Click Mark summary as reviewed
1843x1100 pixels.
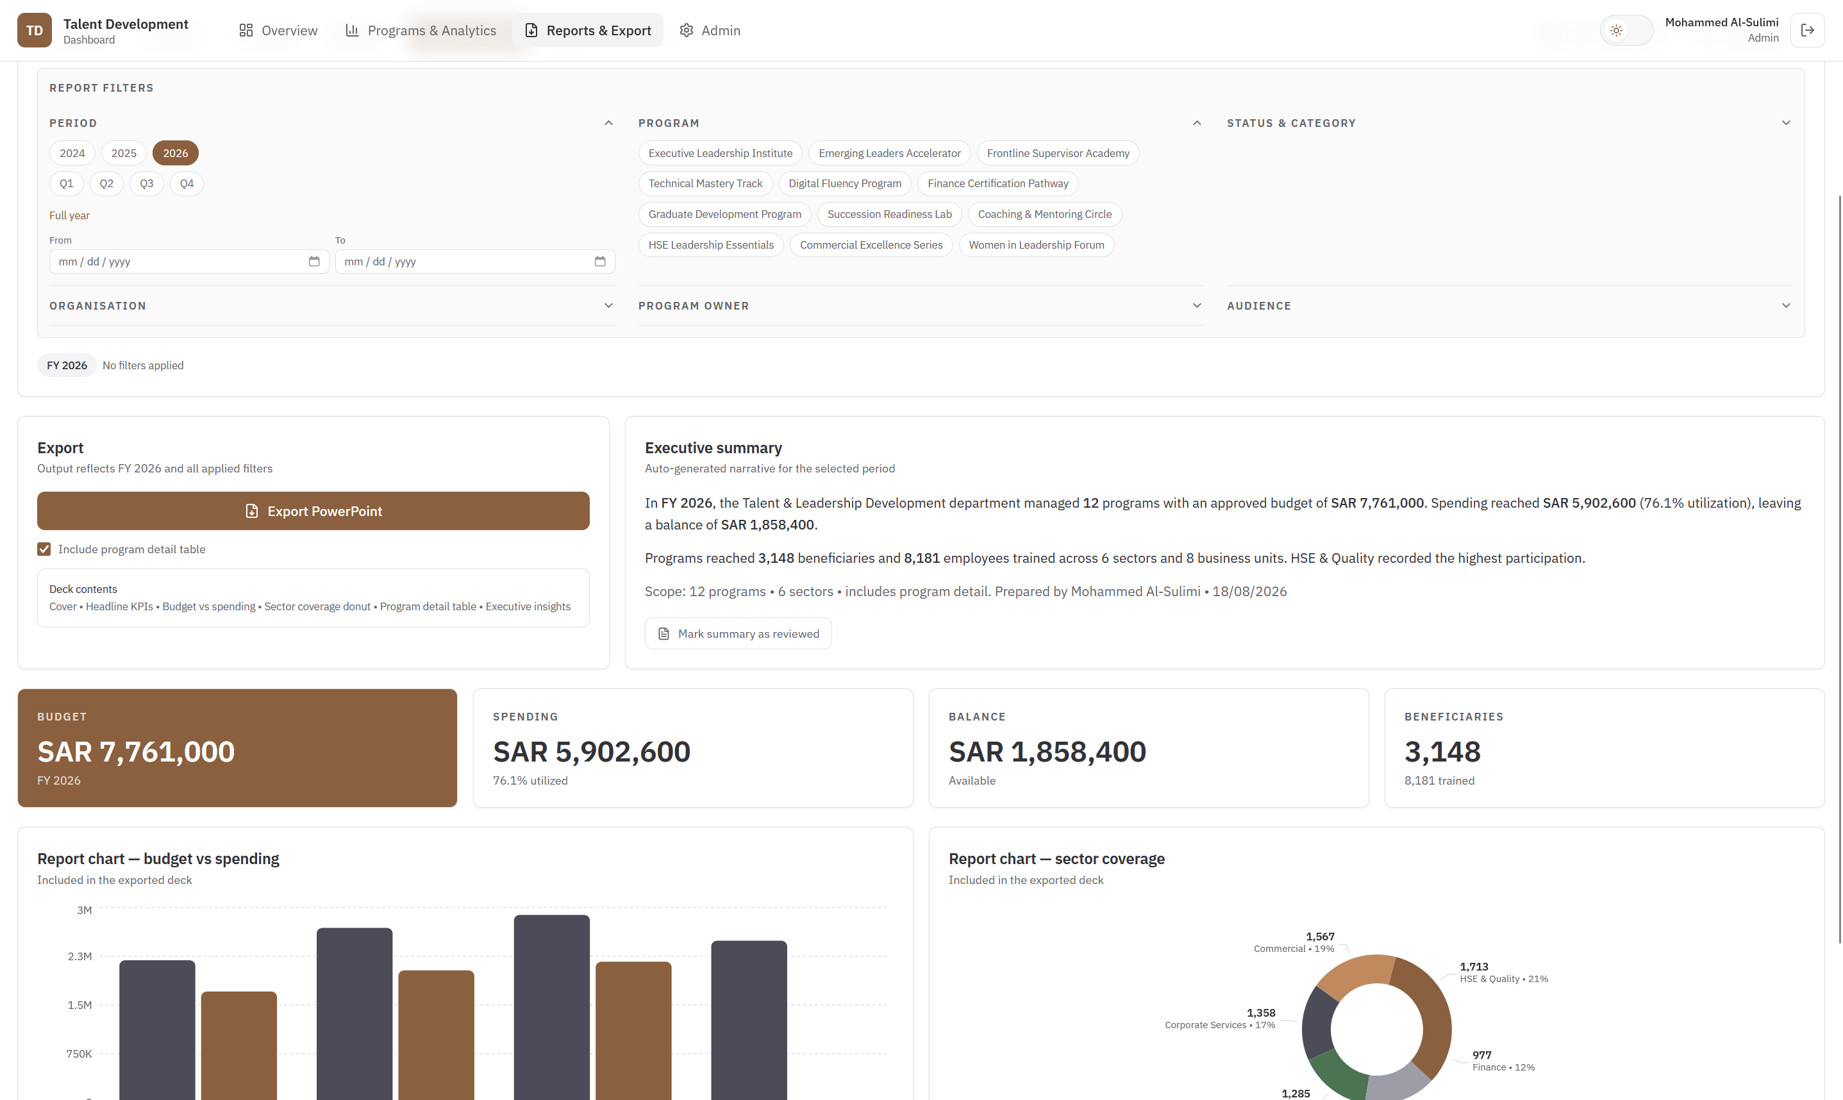738,634
